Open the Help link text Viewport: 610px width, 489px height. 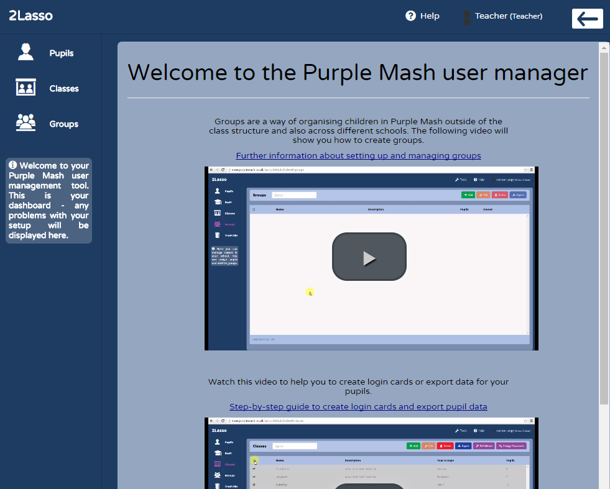(x=430, y=16)
